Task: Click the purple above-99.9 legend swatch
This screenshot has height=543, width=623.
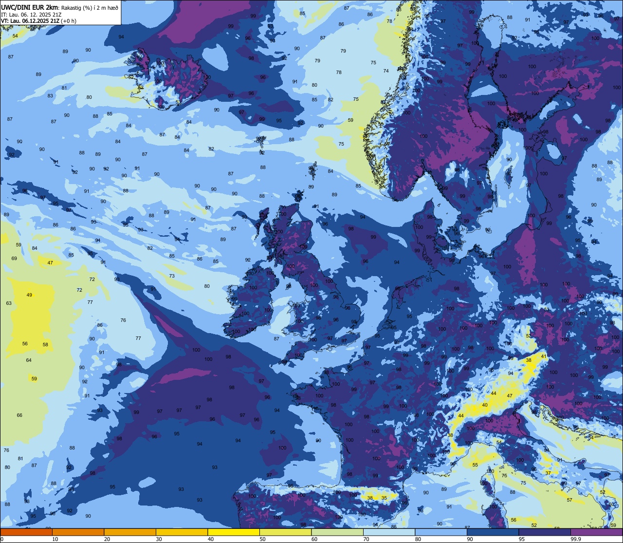Action: [596, 532]
